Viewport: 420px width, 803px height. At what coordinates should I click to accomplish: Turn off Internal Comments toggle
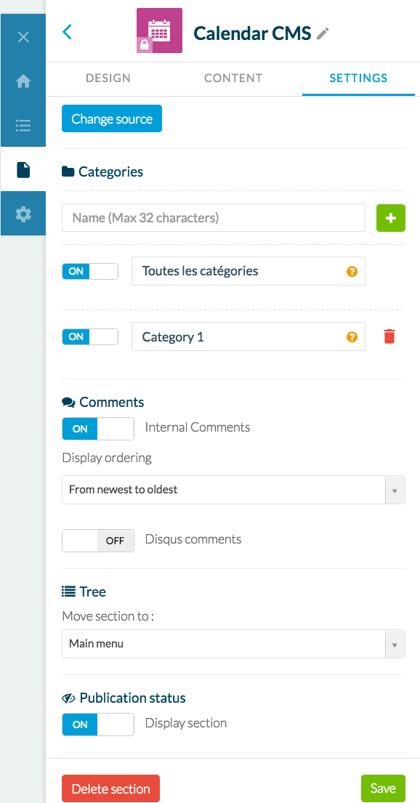coord(98,429)
